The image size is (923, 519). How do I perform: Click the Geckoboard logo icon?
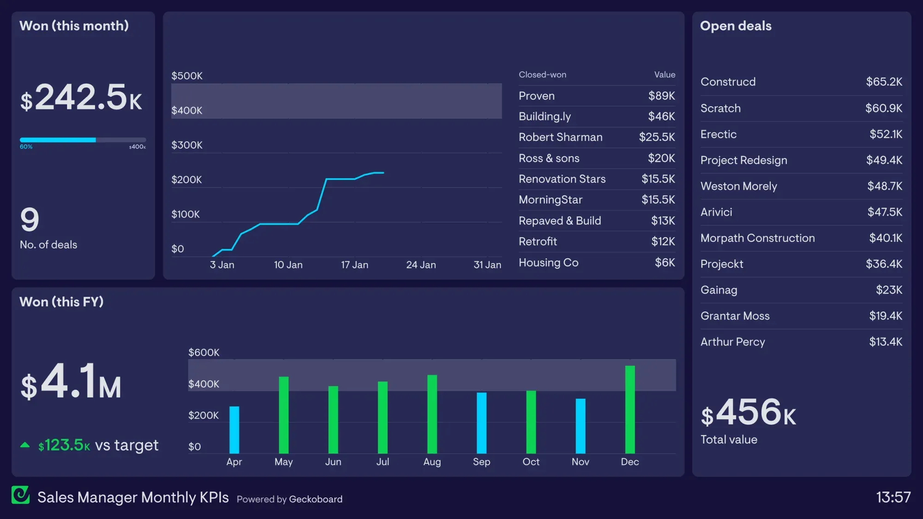21,495
